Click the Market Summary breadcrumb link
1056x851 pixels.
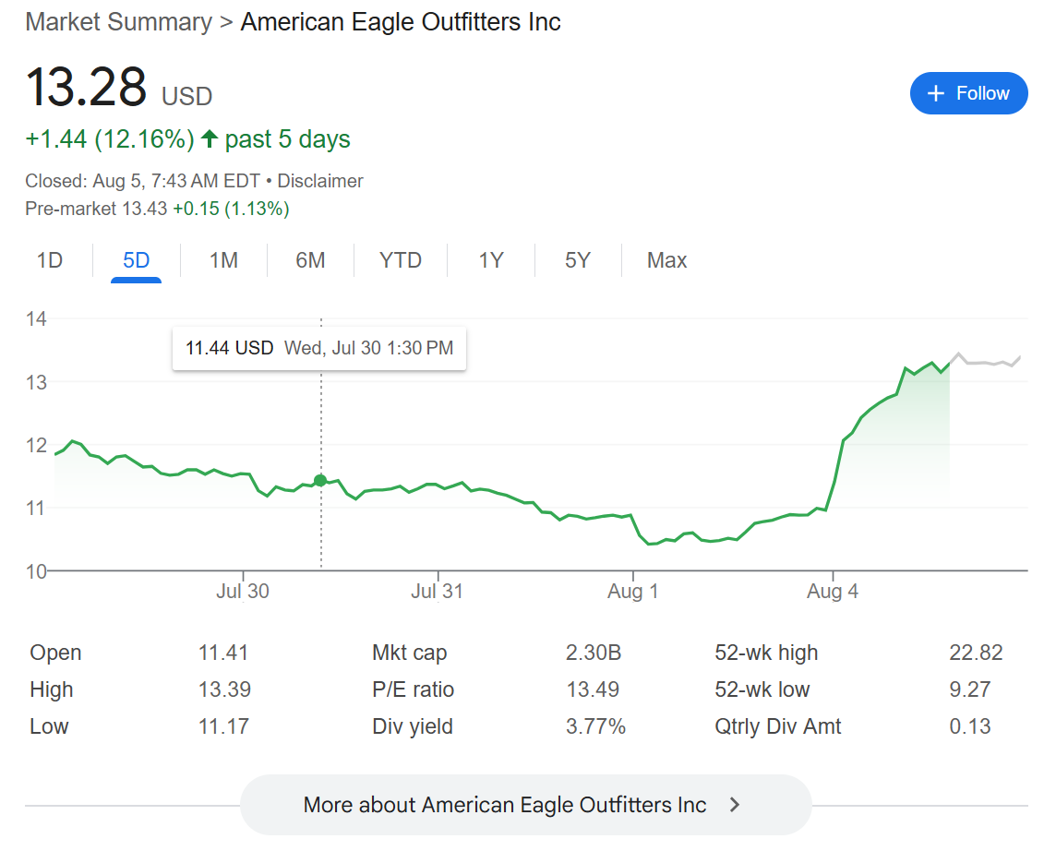click(118, 21)
